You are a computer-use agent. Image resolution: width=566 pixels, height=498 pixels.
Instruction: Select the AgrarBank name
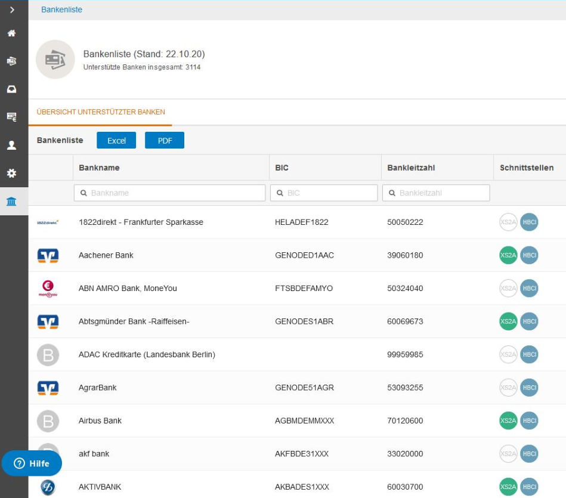pos(97,388)
